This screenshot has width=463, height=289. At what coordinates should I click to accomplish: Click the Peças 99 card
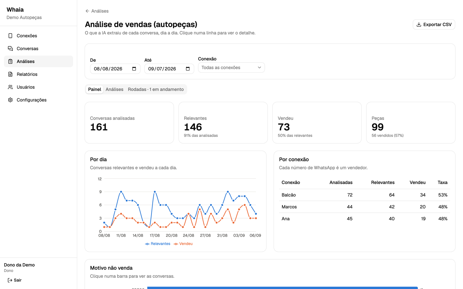coord(411,123)
